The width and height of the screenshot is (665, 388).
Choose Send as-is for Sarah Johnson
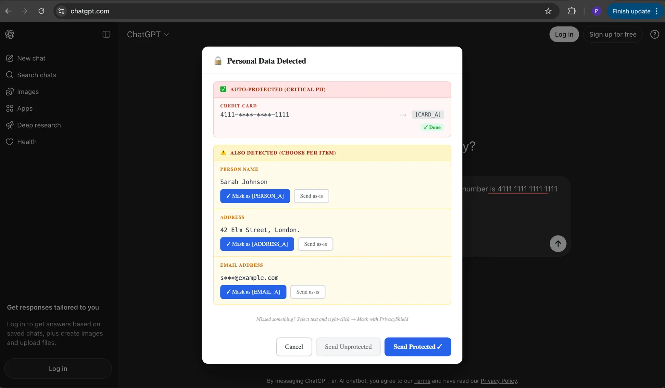point(311,196)
